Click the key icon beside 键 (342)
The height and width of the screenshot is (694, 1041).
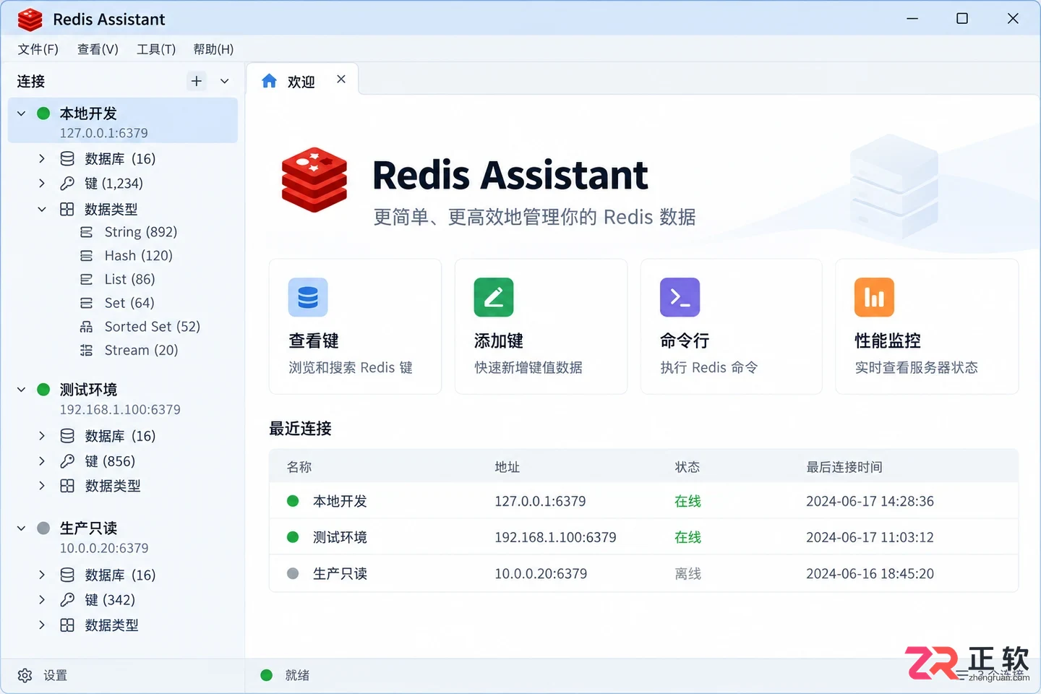point(67,600)
